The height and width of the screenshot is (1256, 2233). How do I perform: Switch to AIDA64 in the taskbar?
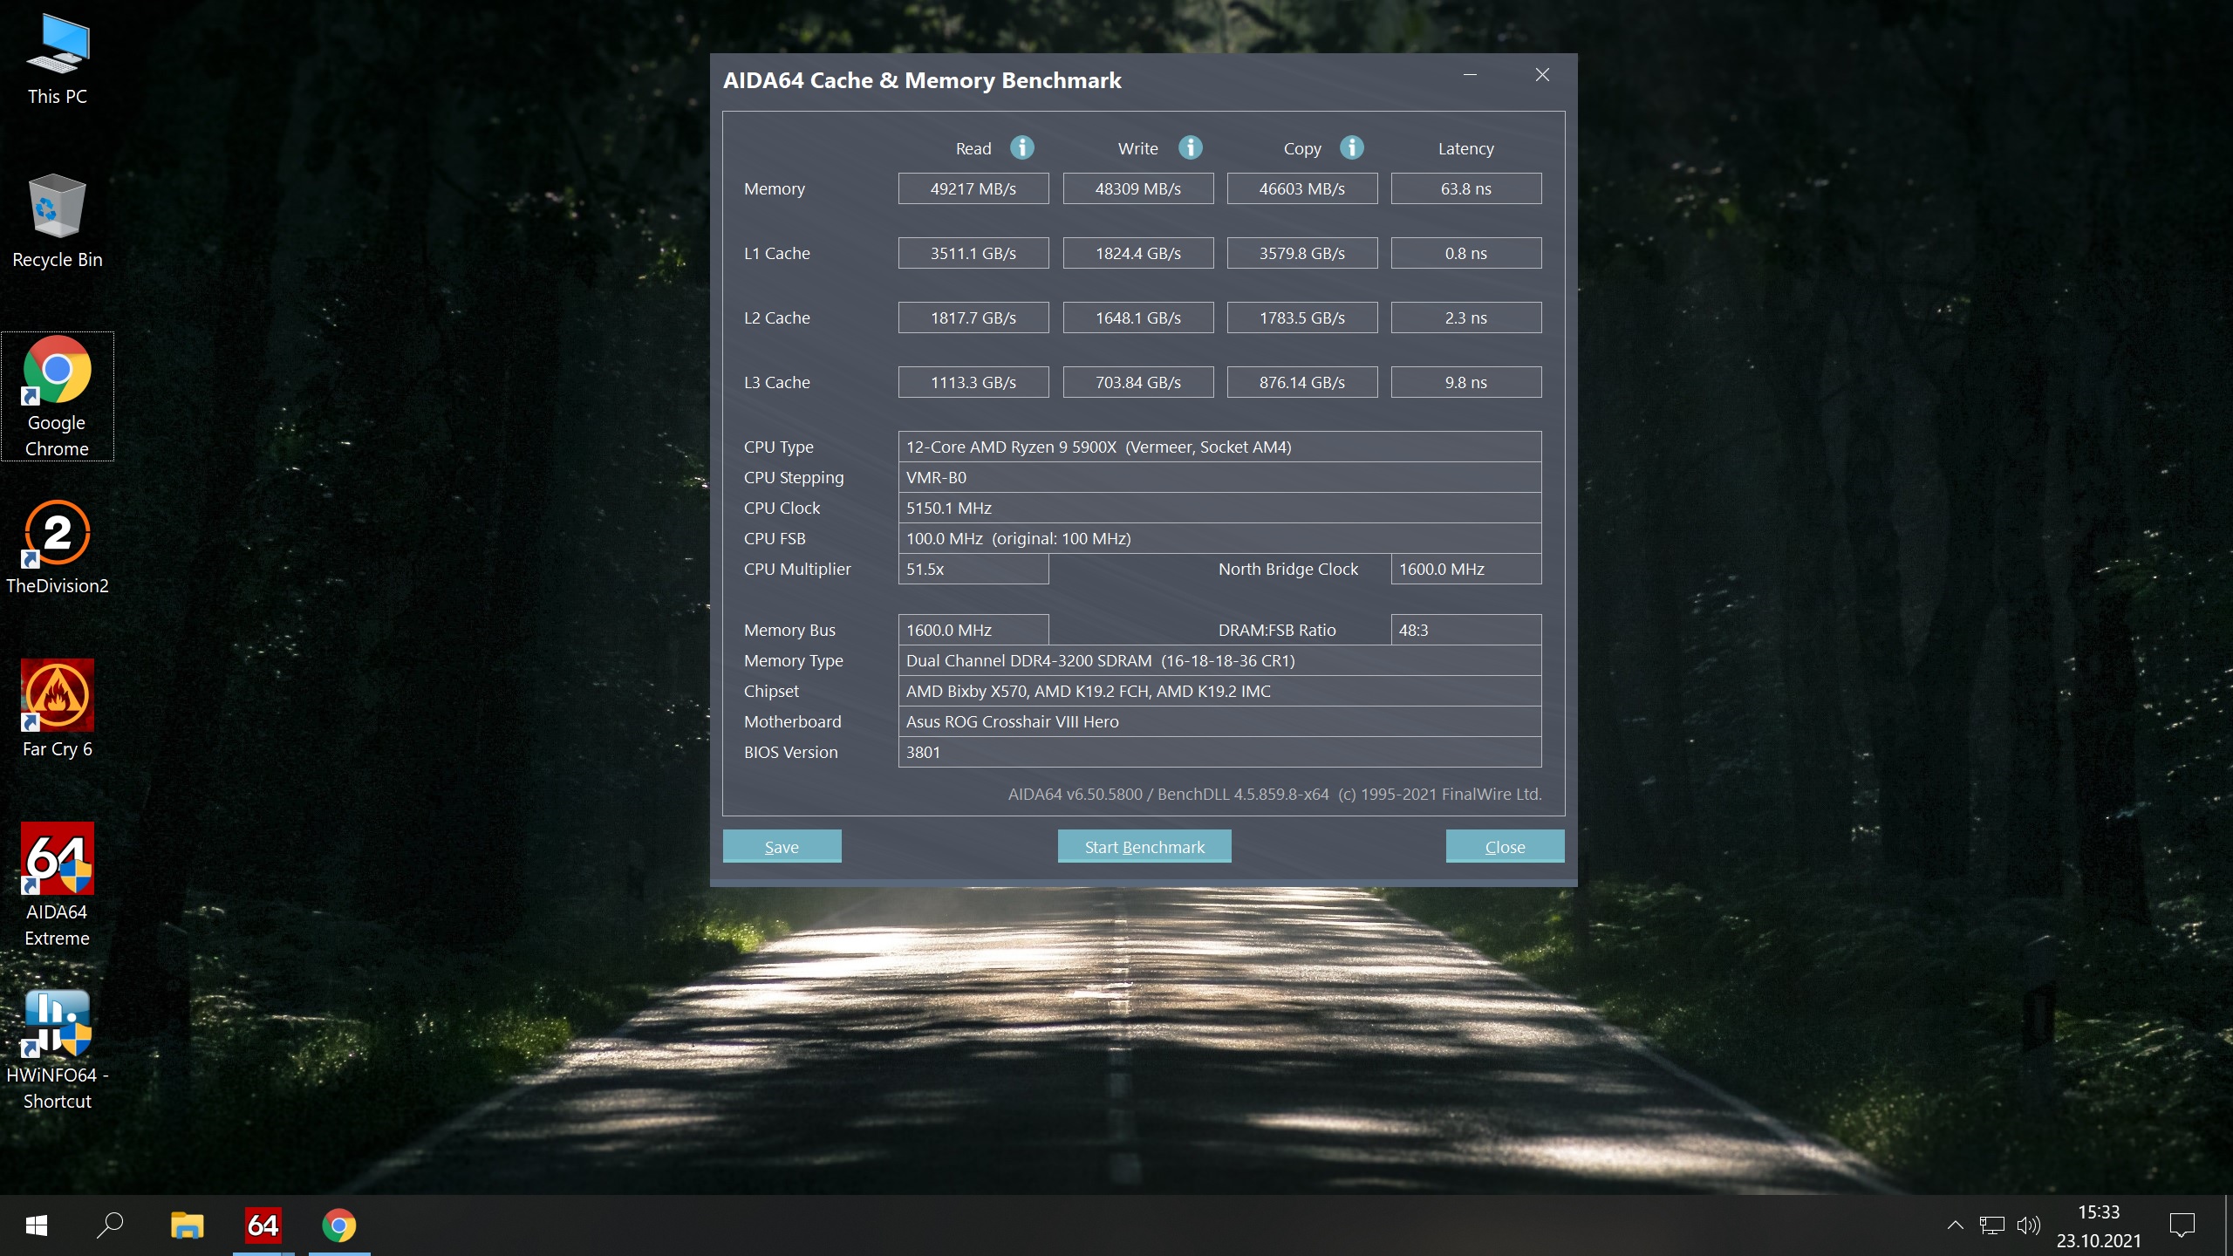[263, 1225]
